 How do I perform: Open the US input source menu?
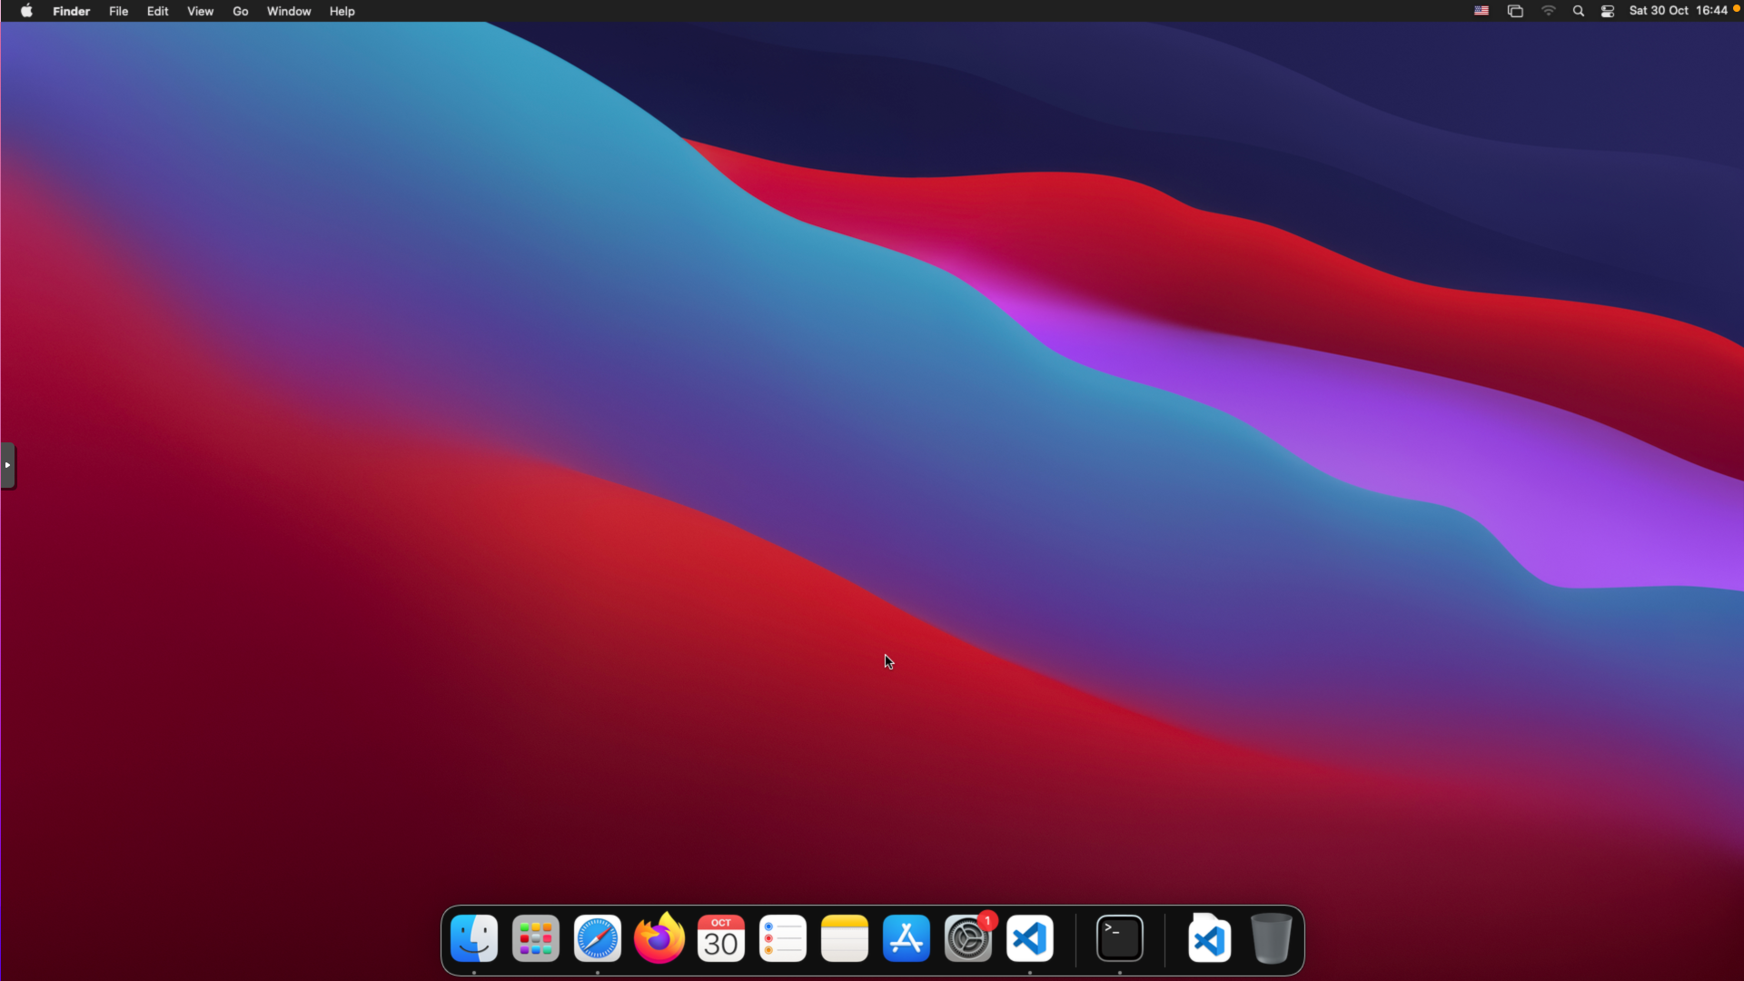coord(1481,11)
